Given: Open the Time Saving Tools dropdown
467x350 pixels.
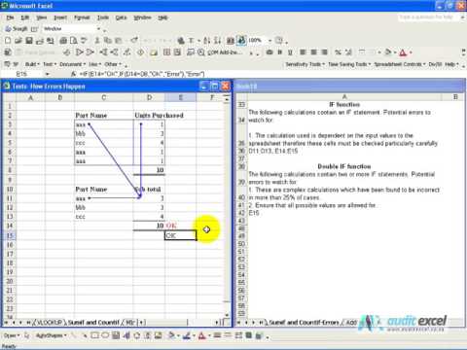Looking at the screenshot, I should tap(349, 64).
